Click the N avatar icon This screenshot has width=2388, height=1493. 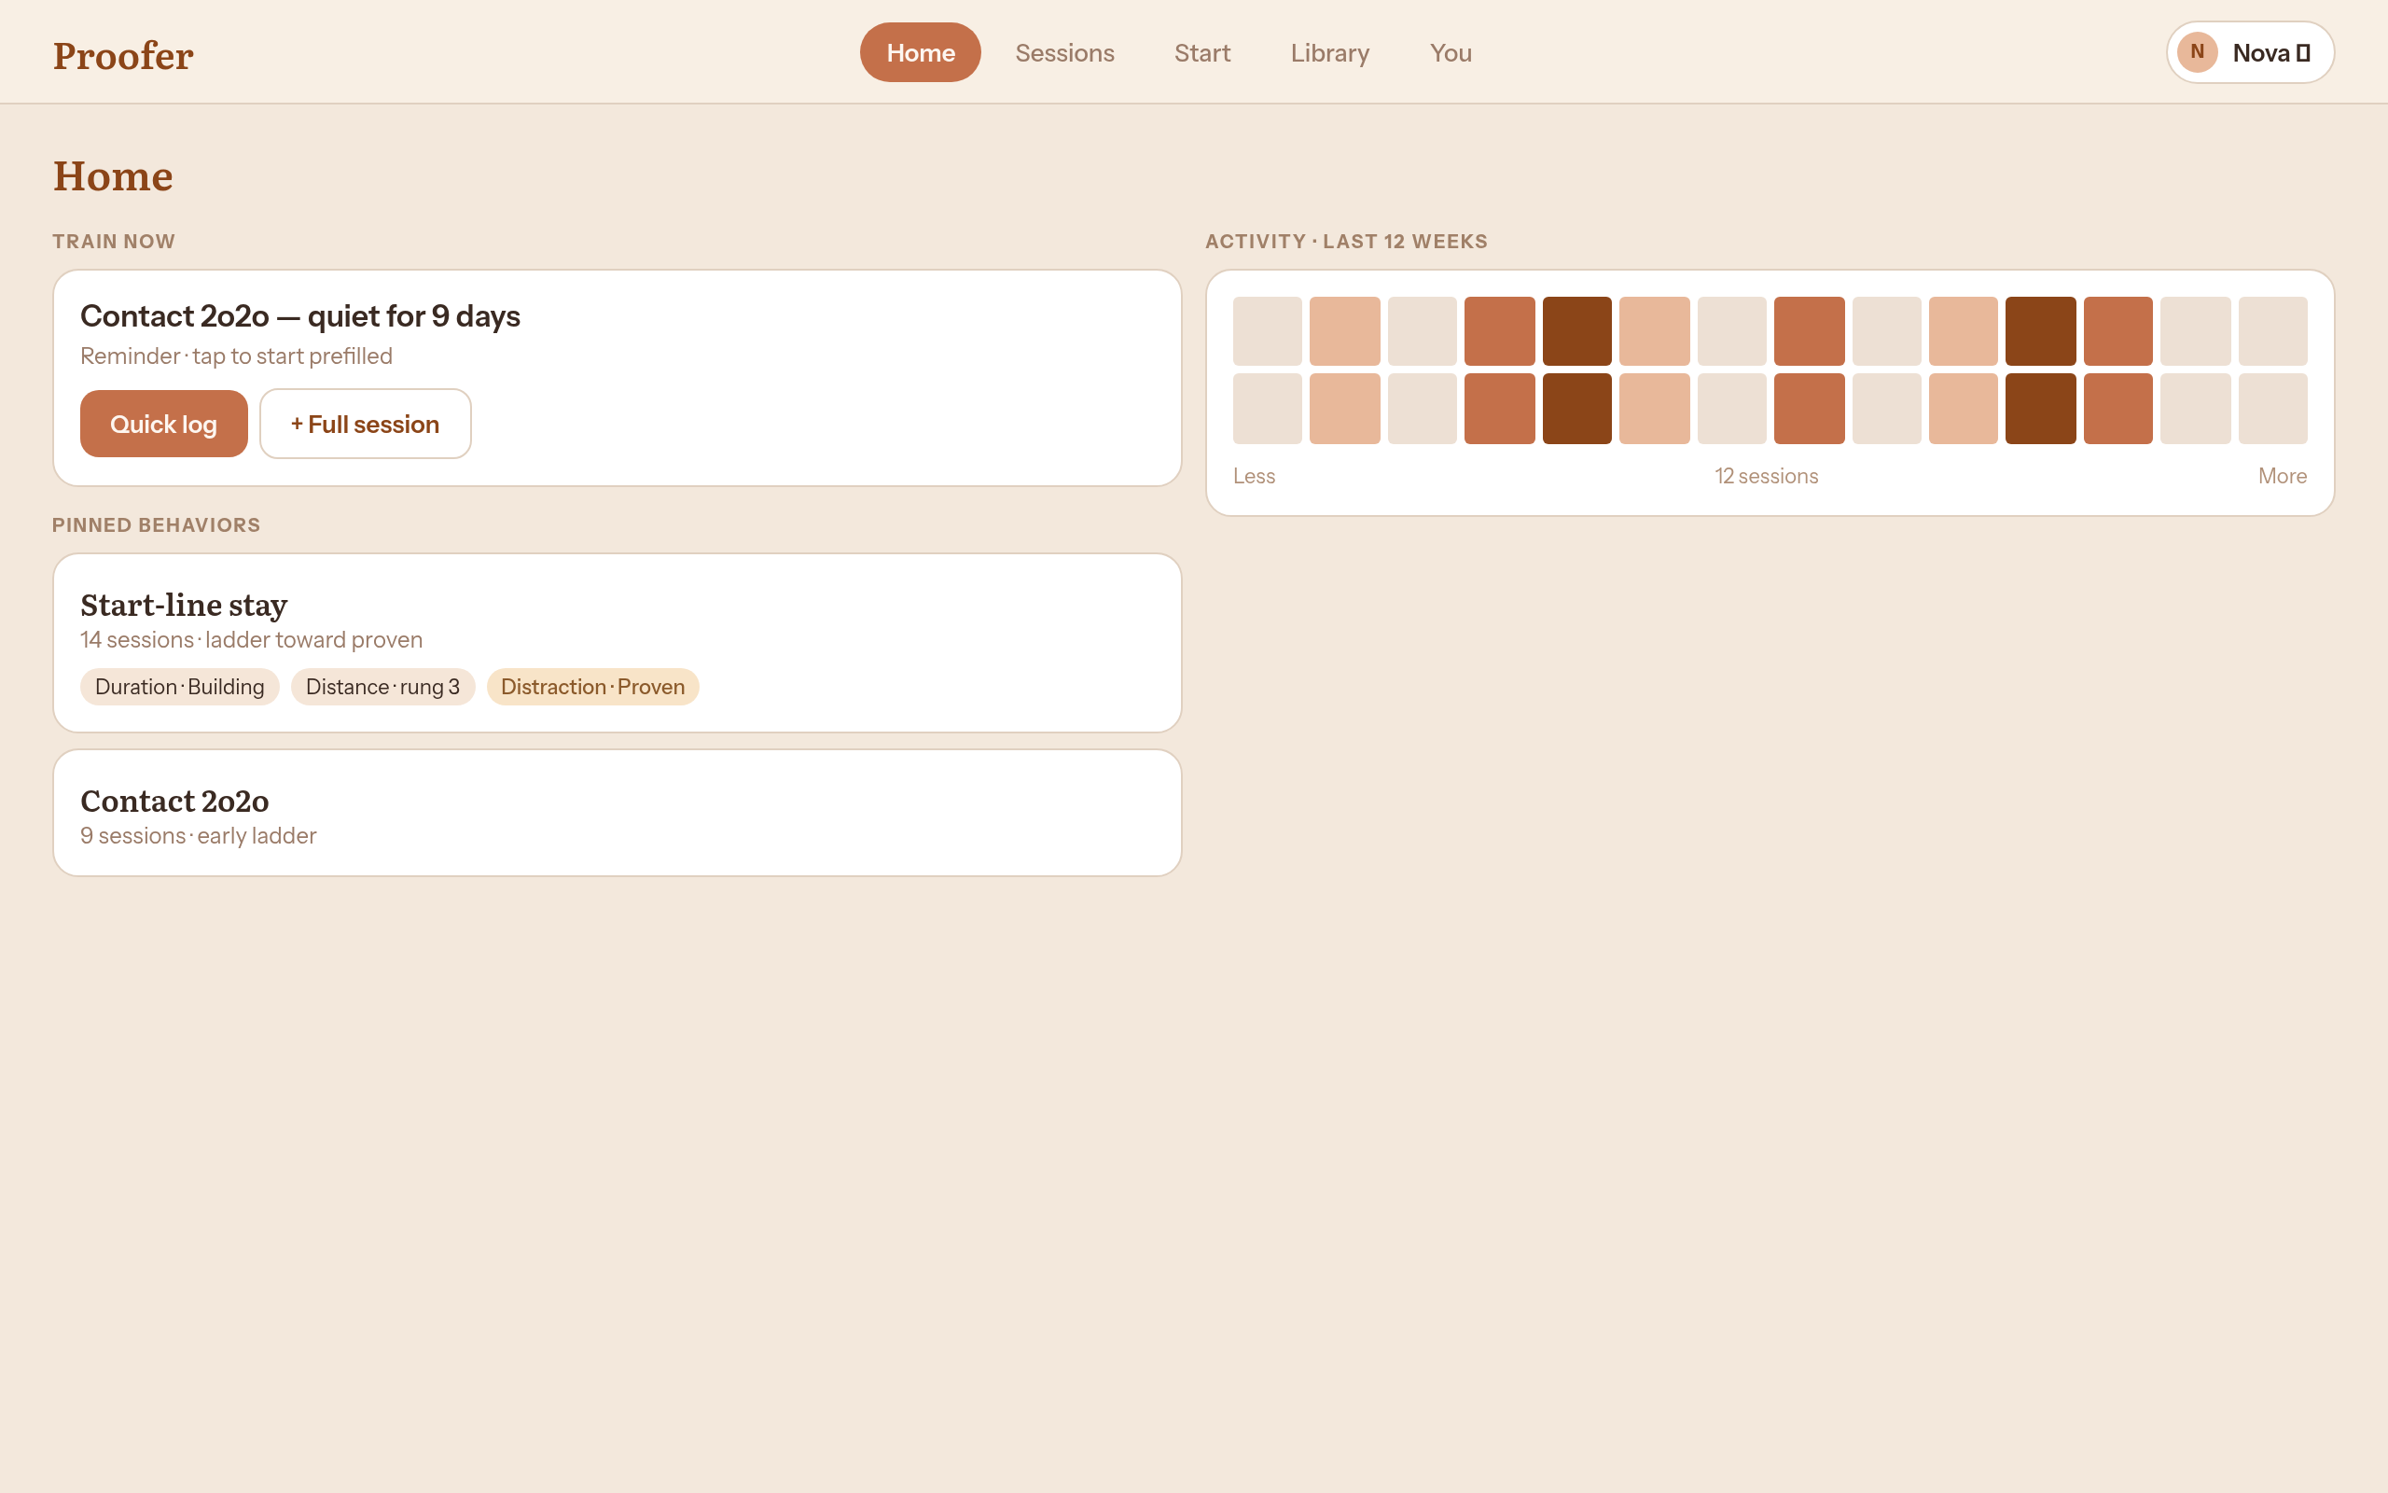pyautogui.click(x=2198, y=52)
